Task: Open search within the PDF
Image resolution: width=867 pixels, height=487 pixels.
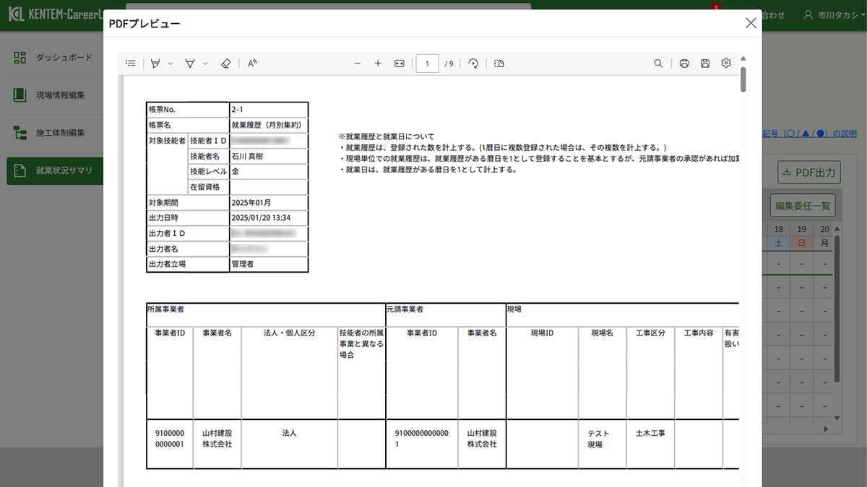Action: pos(658,63)
